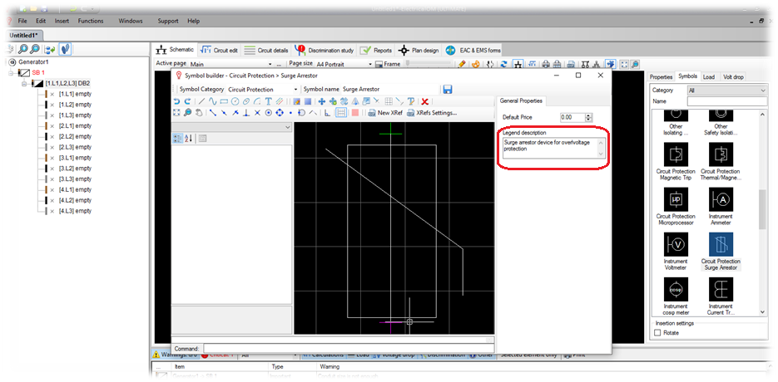Open the File menu

22,21
